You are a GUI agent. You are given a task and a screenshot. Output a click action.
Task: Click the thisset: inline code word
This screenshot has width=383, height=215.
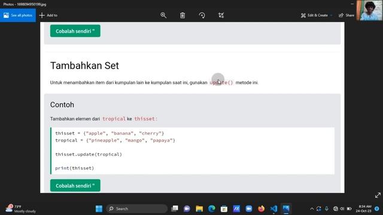pos(146,119)
